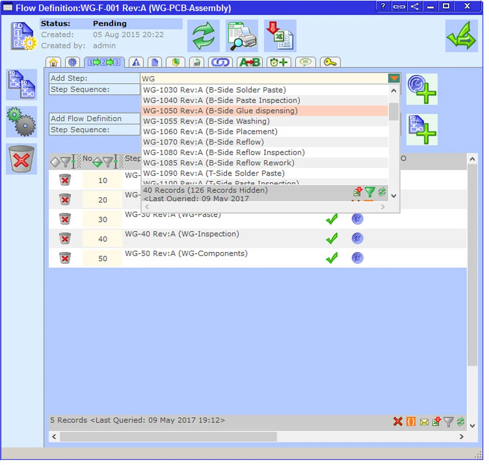This screenshot has width=489, height=465.
Task: Click the orange braces icon in status bar
Action: pos(411,422)
